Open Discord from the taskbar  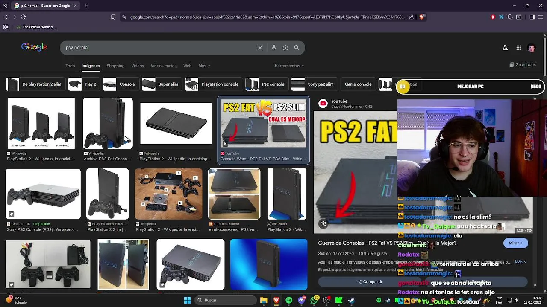tap(302, 300)
